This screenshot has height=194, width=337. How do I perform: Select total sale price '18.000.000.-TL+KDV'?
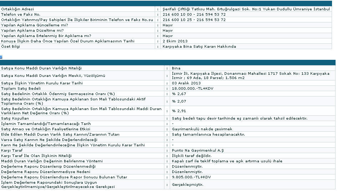[190, 88]
